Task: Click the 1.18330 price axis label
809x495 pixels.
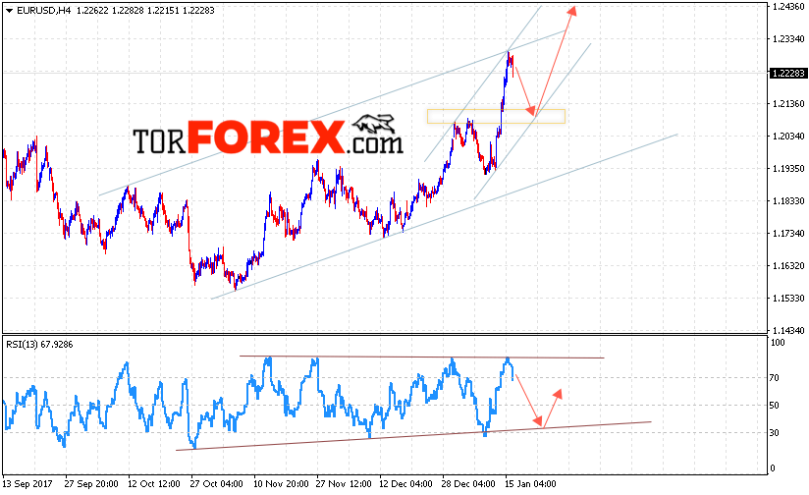Action: (787, 200)
